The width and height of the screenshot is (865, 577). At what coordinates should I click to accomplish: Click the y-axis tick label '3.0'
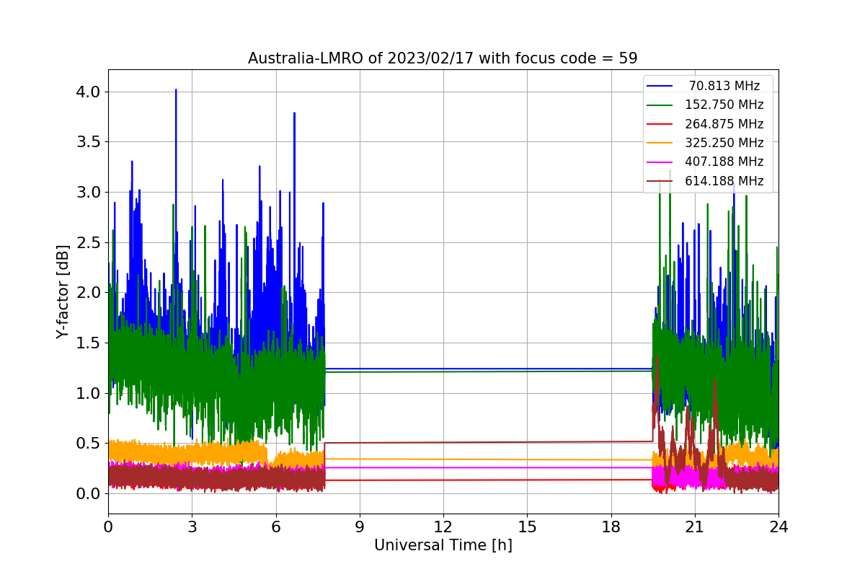(x=87, y=193)
